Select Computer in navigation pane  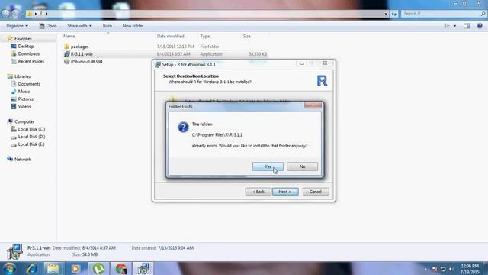point(24,121)
